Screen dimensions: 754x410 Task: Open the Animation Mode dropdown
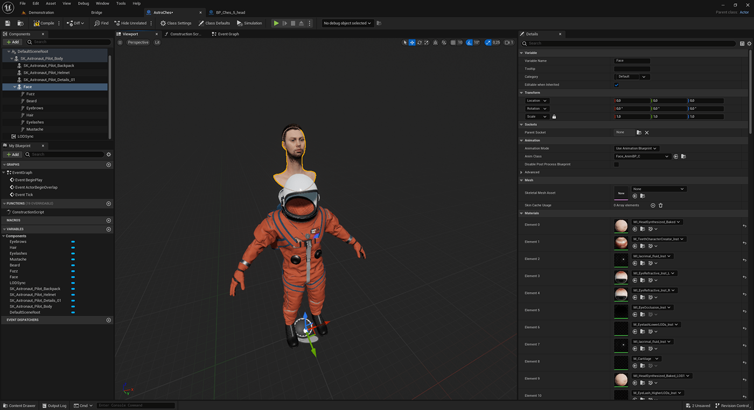pos(637,148)
